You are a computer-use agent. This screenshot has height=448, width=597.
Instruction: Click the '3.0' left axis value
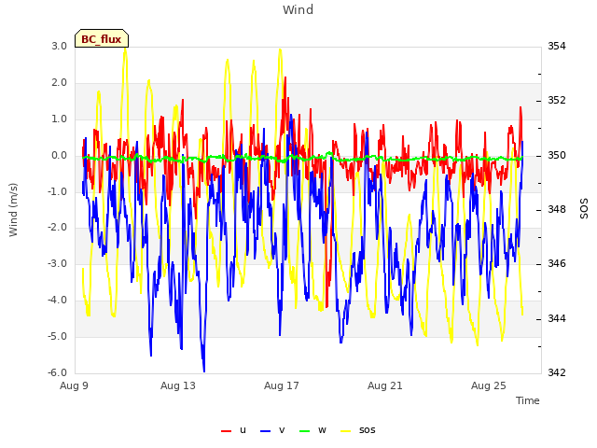[x=60, y=46]
